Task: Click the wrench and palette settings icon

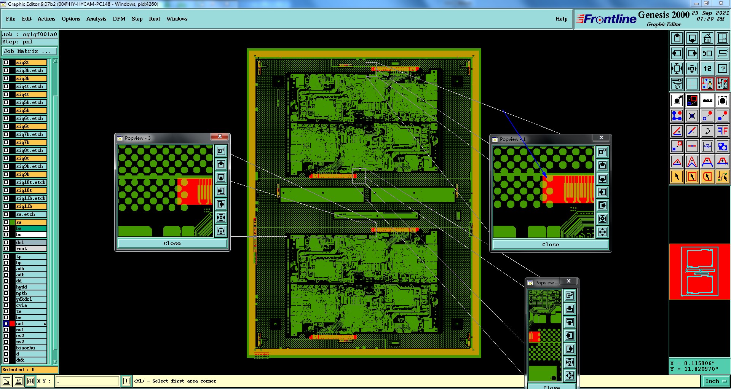Action: point(677,84)
